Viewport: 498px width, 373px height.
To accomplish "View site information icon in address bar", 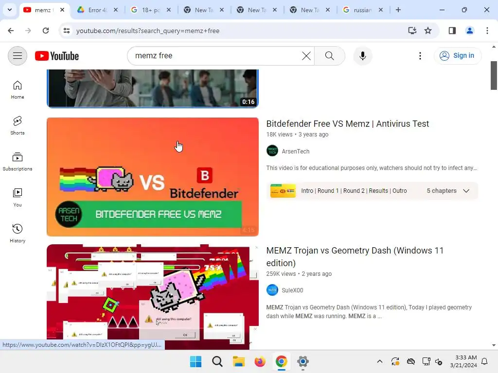I will (x=67, y=31).
